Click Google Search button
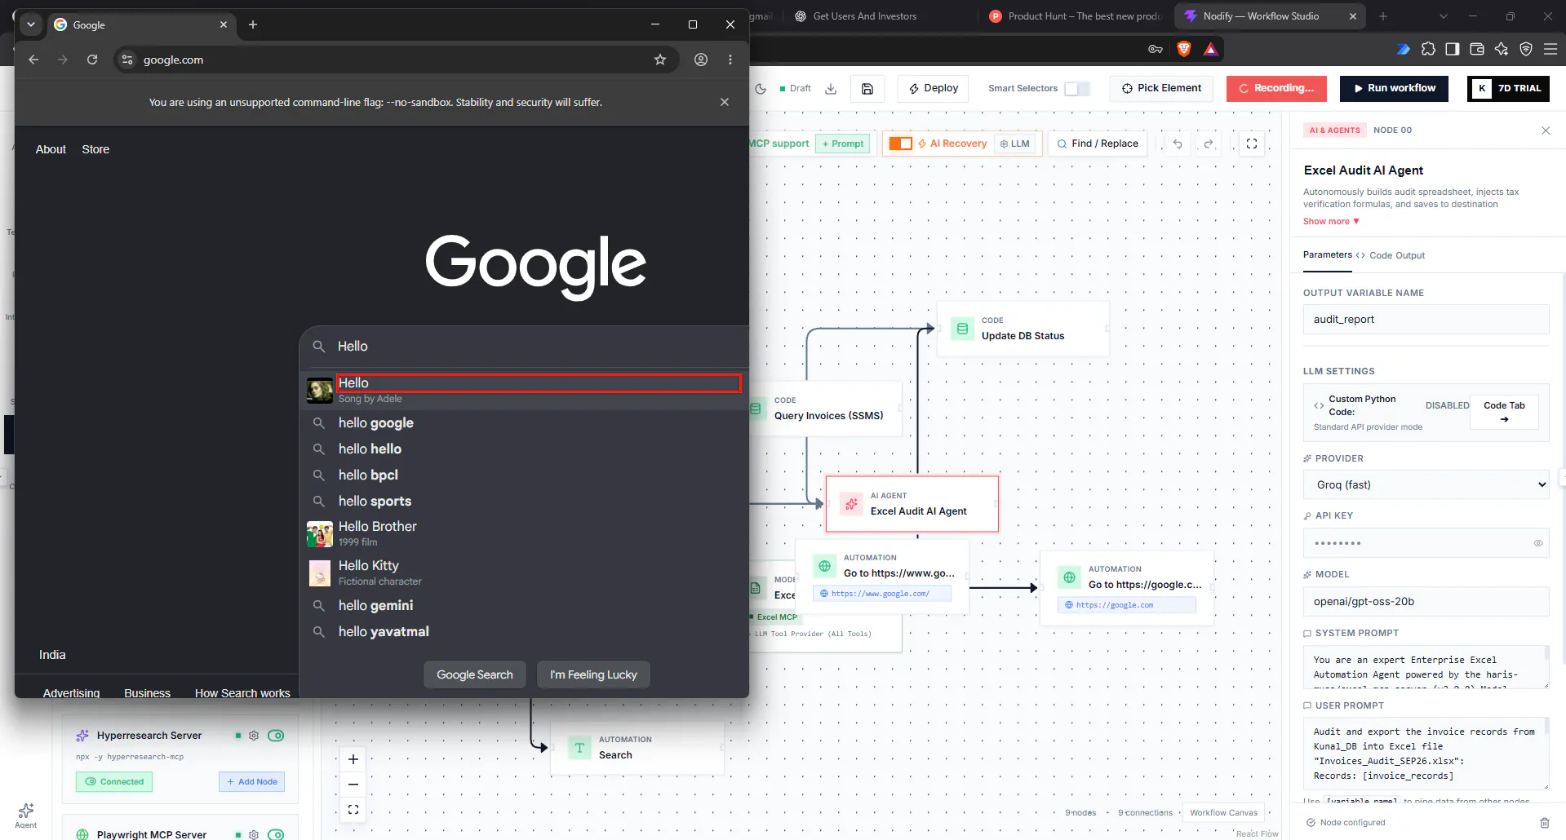The width and height of the screenshot is (1566, 840). [x=475, y=674]
